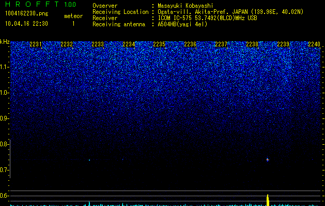
Task: Click the A504HB(yagi 4el) antenna value
Action: pos(182,24)
